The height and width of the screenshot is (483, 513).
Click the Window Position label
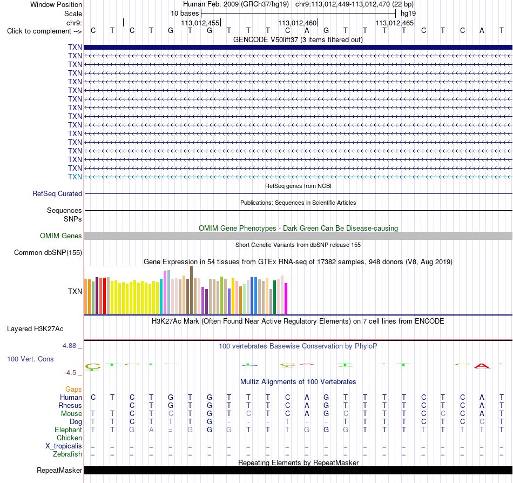(x=56, y=4)
